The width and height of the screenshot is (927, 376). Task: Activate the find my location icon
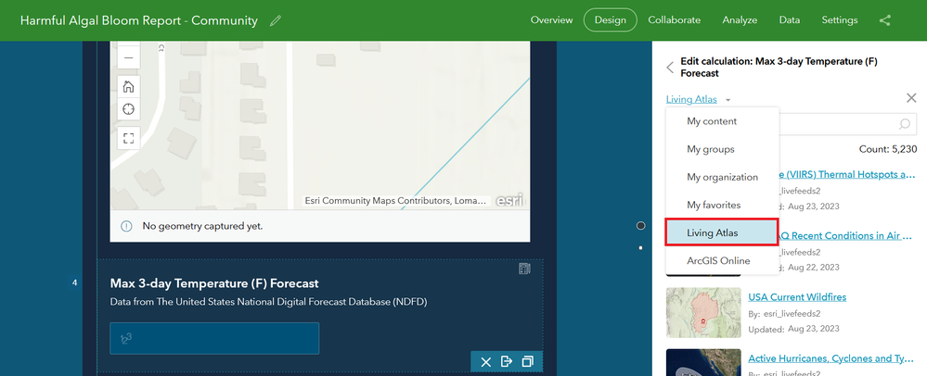(x=128, y=108)
